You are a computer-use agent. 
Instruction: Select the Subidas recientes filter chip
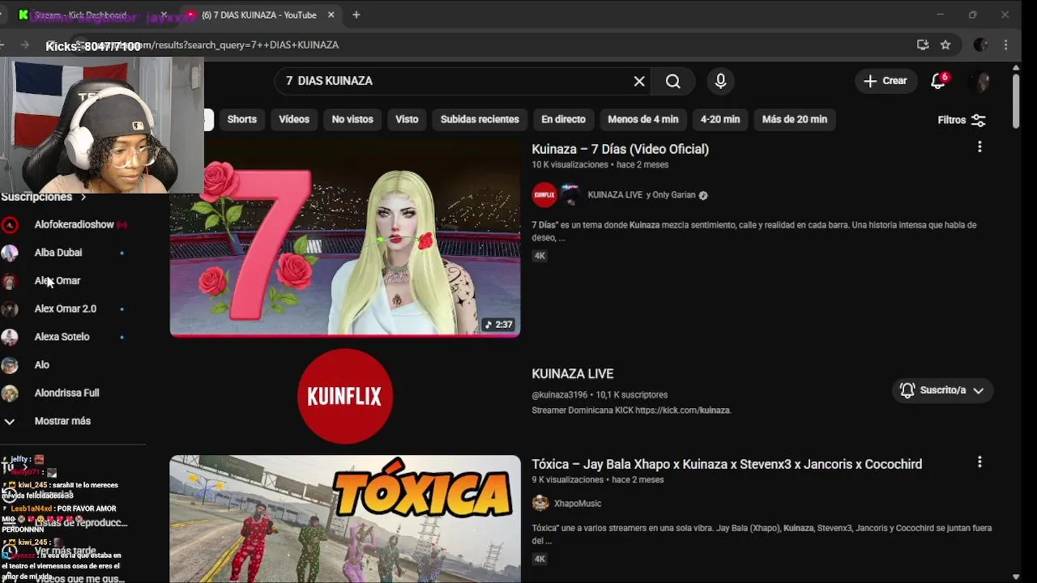pos(480,119)
